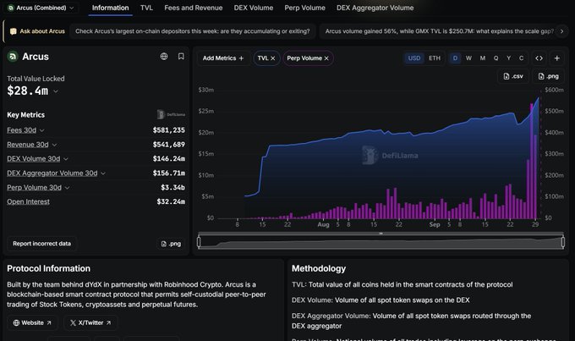Expand the Perp Volume 30d row
This screenshot has width=575, height=341.
pyautogui.click(x=67, y=188)
